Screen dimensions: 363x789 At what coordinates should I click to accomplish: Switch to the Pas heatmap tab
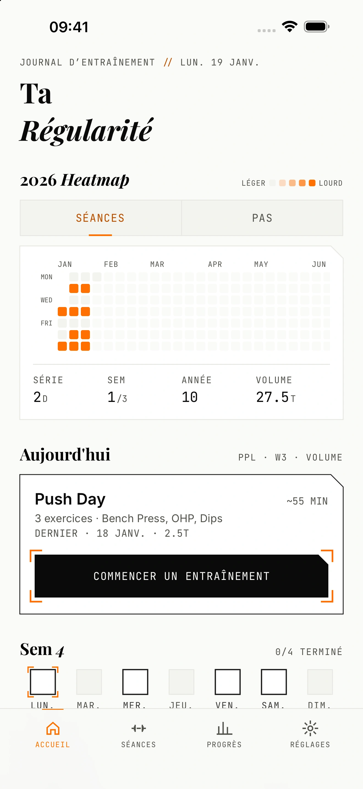(x=262, y=218)
